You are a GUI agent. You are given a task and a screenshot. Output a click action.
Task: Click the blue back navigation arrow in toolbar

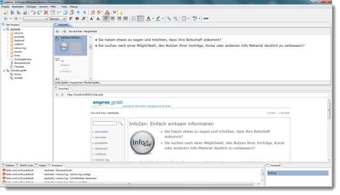coord(6,19)
